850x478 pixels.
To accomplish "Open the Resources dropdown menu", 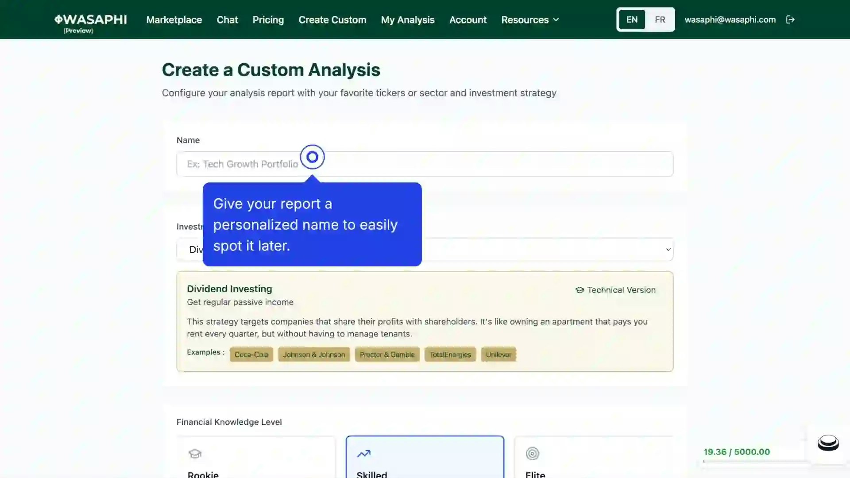I will [530, 19].
